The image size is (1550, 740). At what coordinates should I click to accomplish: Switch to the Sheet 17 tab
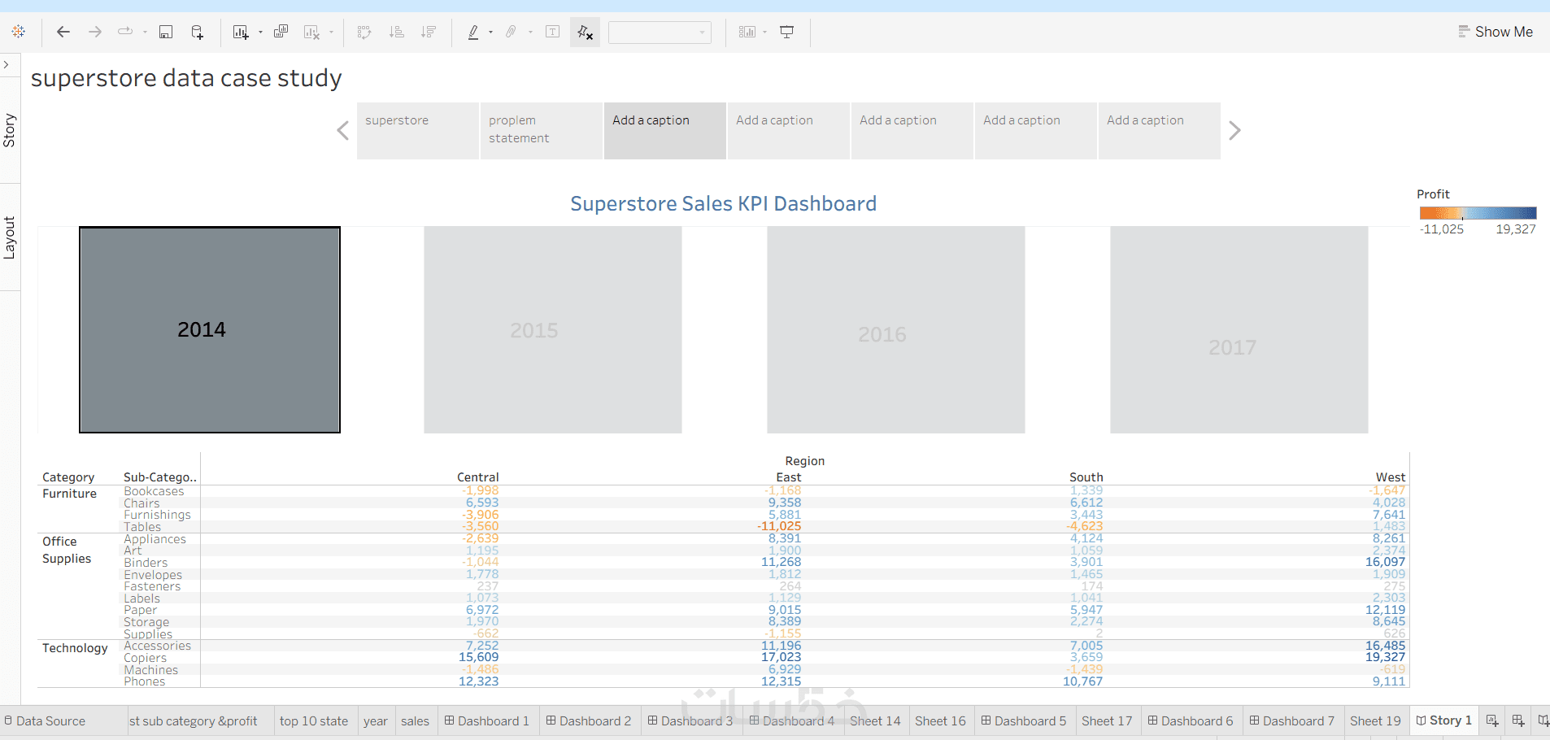1107,721
